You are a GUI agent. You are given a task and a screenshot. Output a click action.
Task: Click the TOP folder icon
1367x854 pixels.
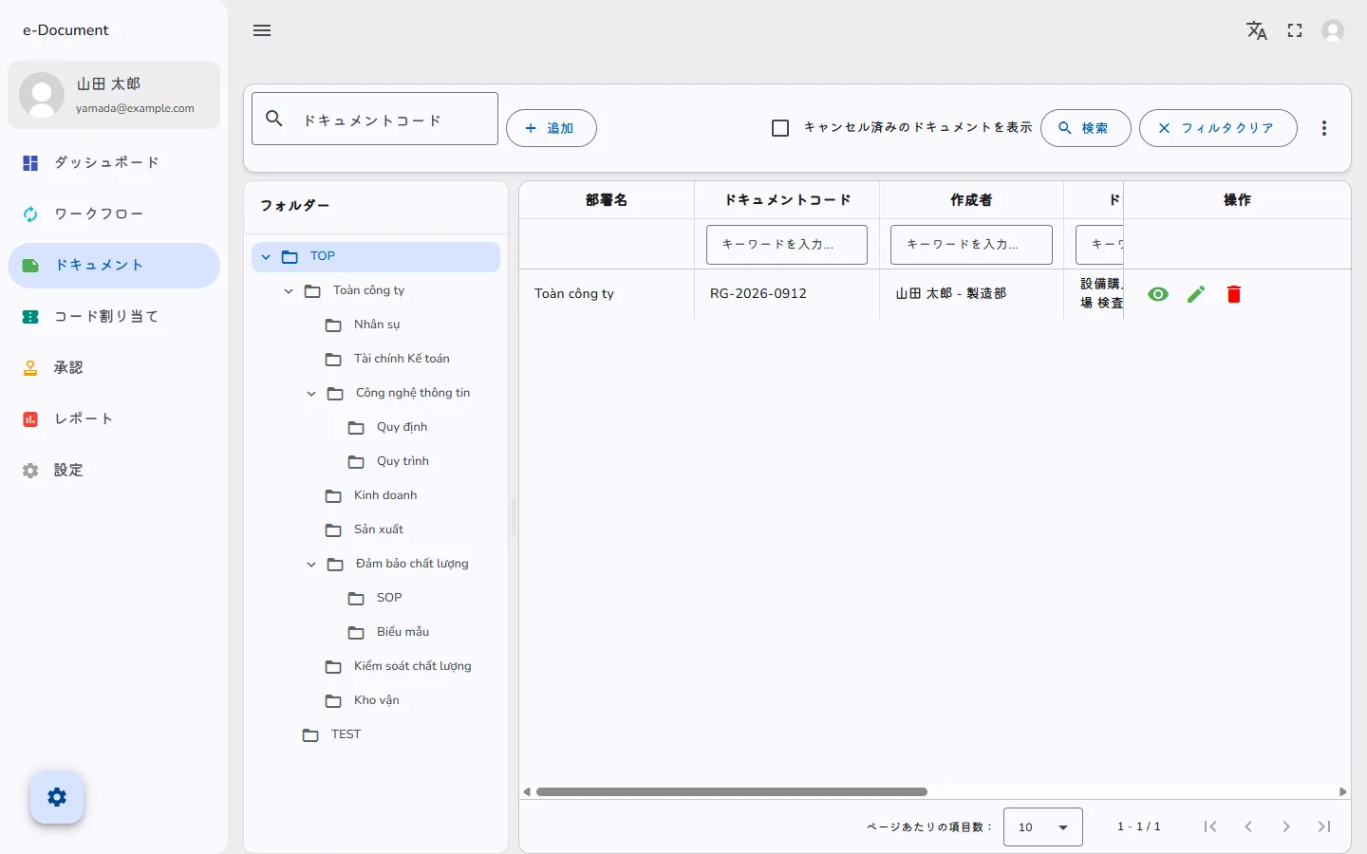point(290,257)
